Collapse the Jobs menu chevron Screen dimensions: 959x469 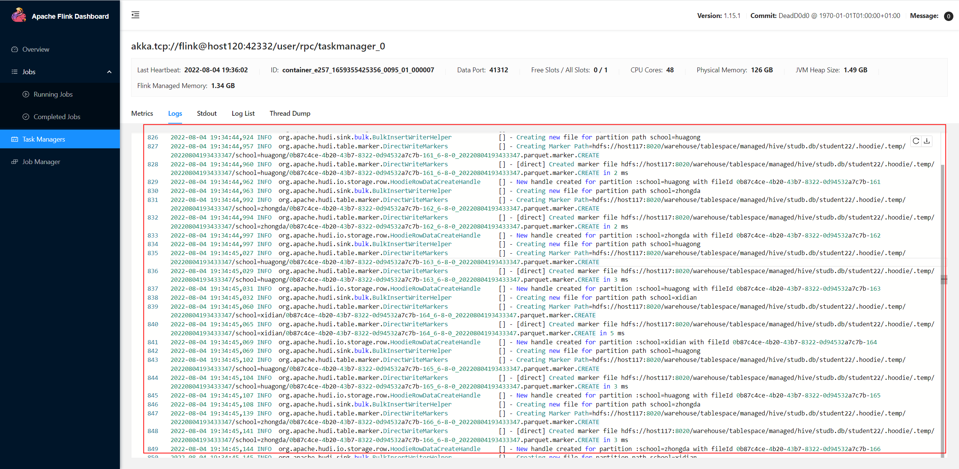coord(109,72)
